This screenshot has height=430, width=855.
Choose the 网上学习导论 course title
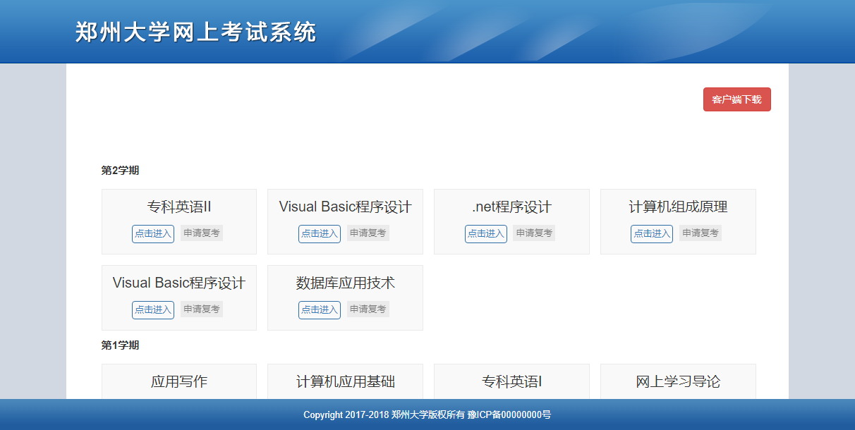[x=678, y=382]
